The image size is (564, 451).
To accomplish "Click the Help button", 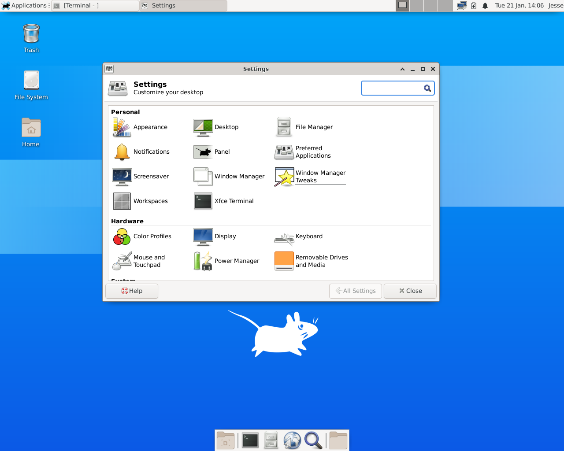I will tap(132, 291).
